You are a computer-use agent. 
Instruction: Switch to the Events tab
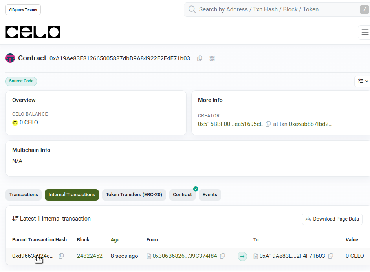coord(210,195)
